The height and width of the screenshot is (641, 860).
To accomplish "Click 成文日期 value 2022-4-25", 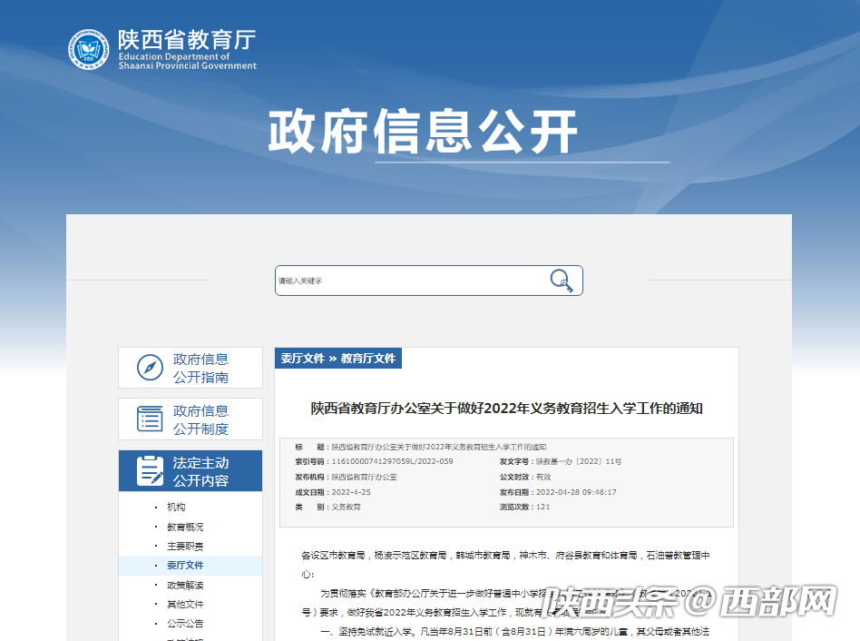I will (x=351, y=492).
